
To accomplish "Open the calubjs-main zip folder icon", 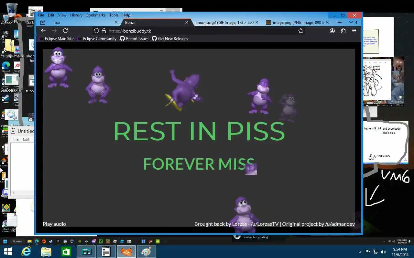I will 11,48.
